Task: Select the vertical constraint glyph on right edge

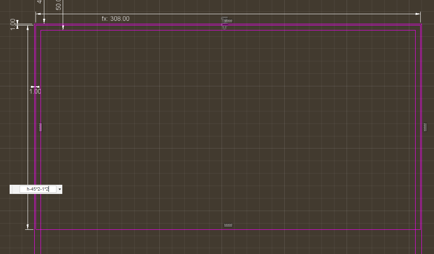Action: click(425, 127)
